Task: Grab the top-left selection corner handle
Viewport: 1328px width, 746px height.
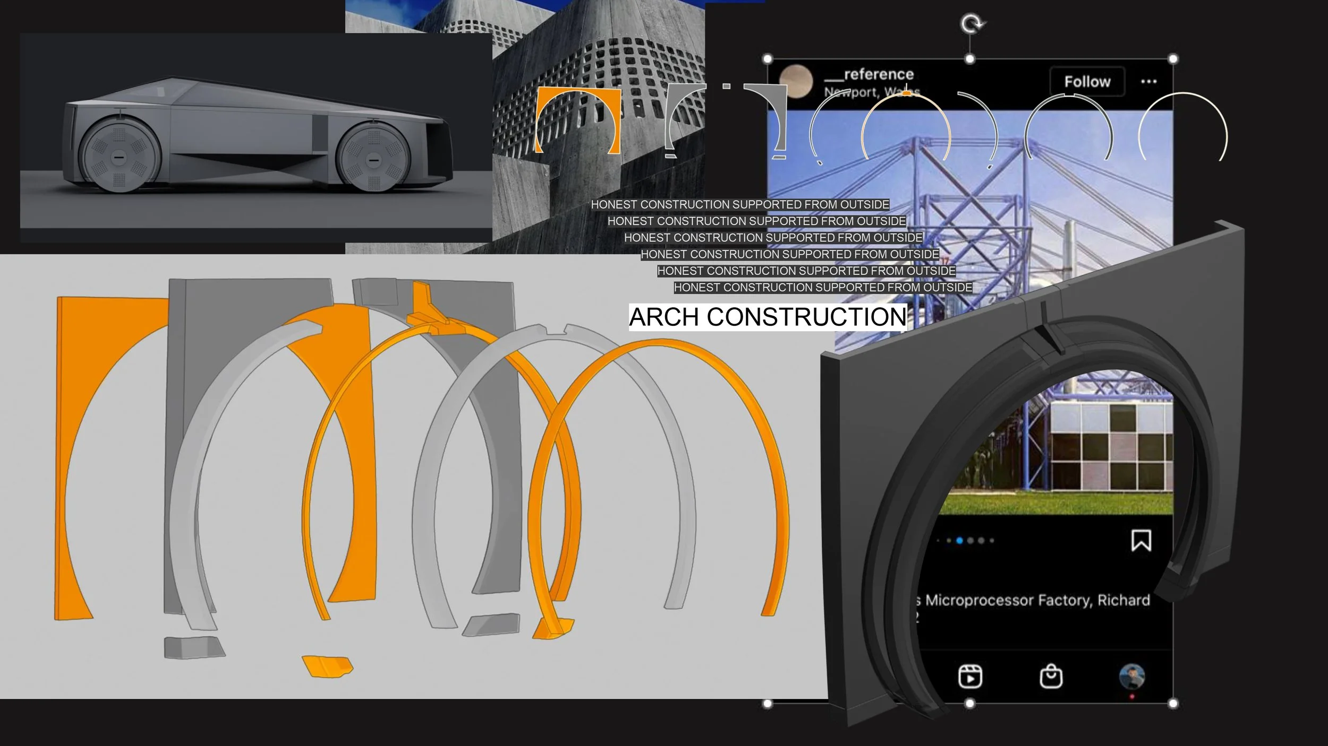Action: point(767,59)
